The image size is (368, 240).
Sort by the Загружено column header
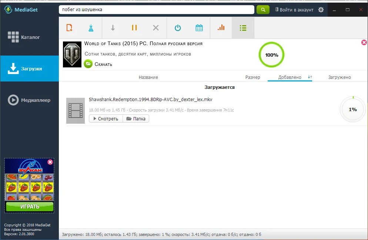338,77
